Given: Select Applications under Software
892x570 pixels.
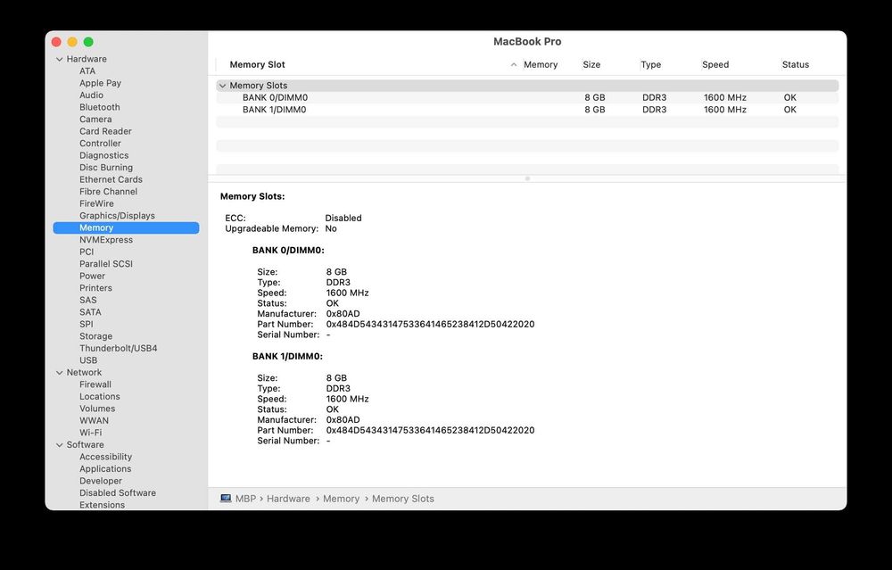Looking at the screenshot, I should (x=105, y=468).
